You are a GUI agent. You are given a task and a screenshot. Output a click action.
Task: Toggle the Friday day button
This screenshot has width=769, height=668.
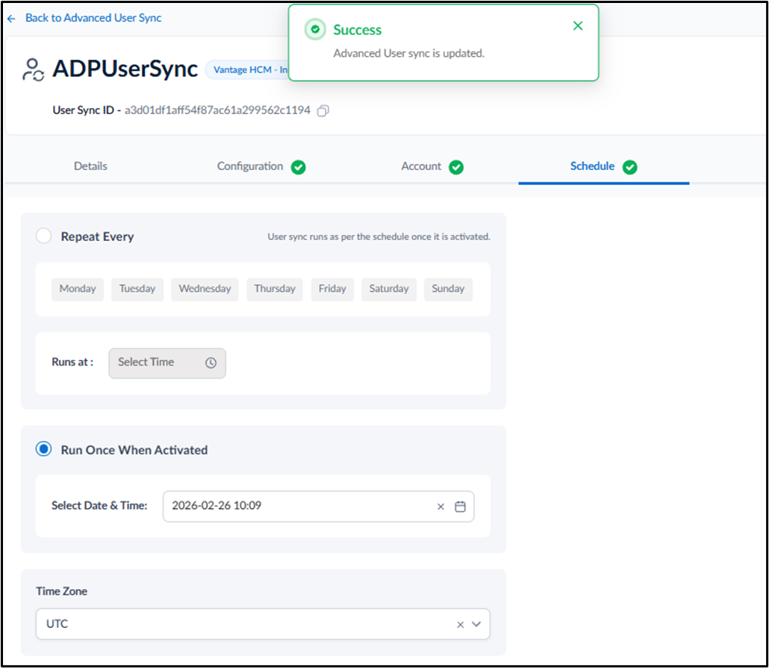point(332,289)
